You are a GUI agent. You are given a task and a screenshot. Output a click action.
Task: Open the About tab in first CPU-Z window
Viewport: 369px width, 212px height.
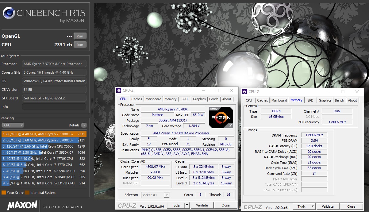tap(227, 99)
